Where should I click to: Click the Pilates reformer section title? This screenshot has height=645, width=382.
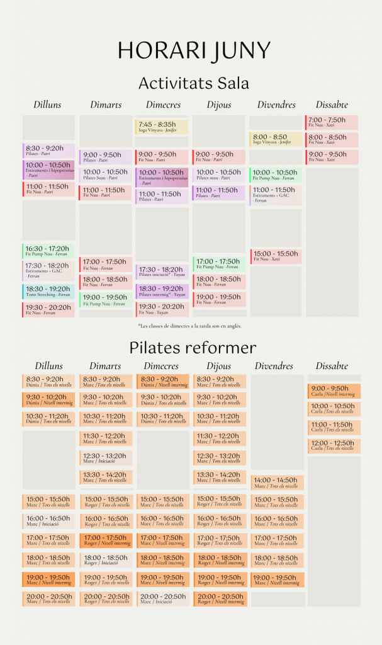[x=193, y=348]
